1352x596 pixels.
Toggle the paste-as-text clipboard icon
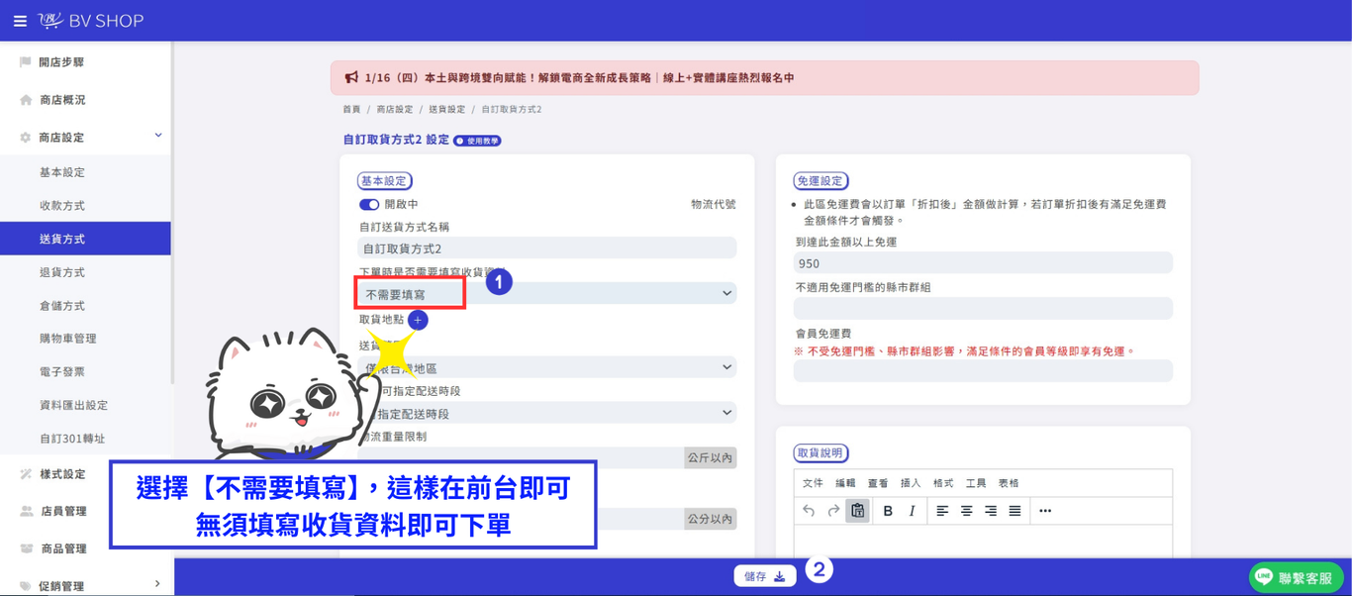pyautogui.click(x=858, y=511)
